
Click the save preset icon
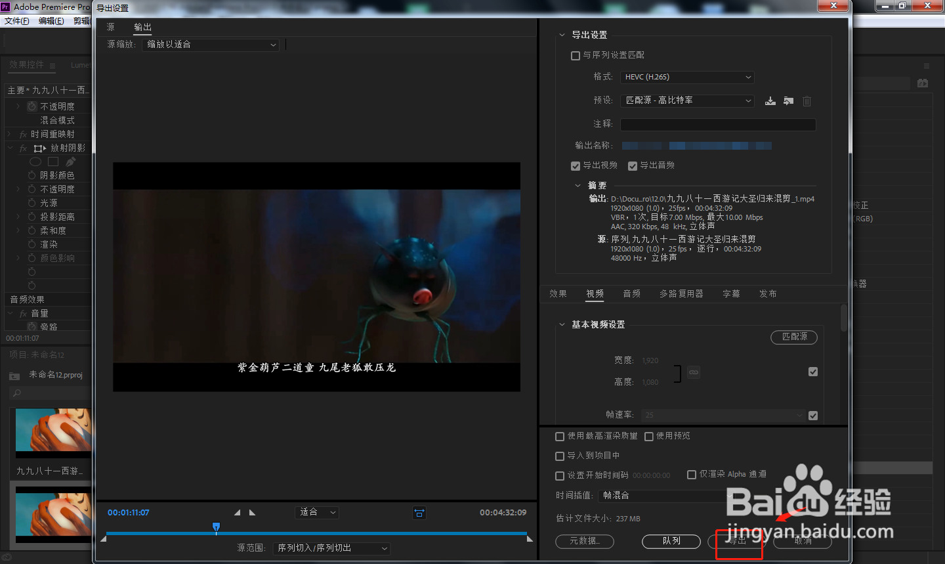[770, 101]
